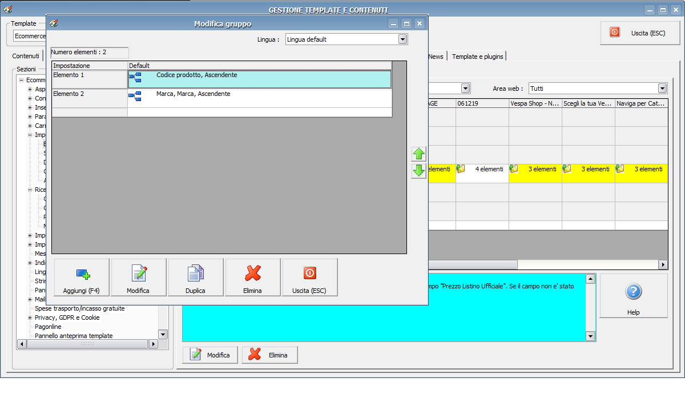Click sections tree scroll-down arrow

pyautogui.click(x=163, y=335)
